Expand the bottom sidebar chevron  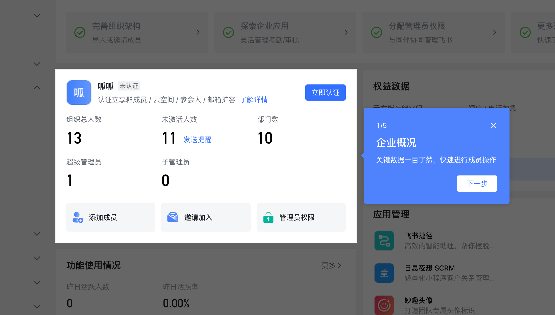pos(37,307)
